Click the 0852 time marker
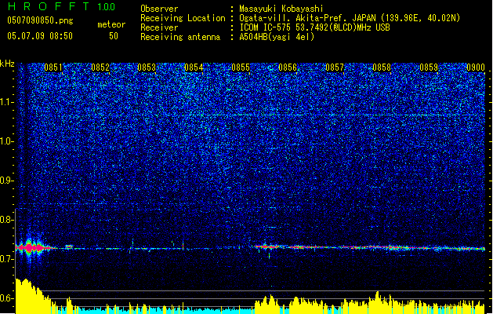 (100, 68)
